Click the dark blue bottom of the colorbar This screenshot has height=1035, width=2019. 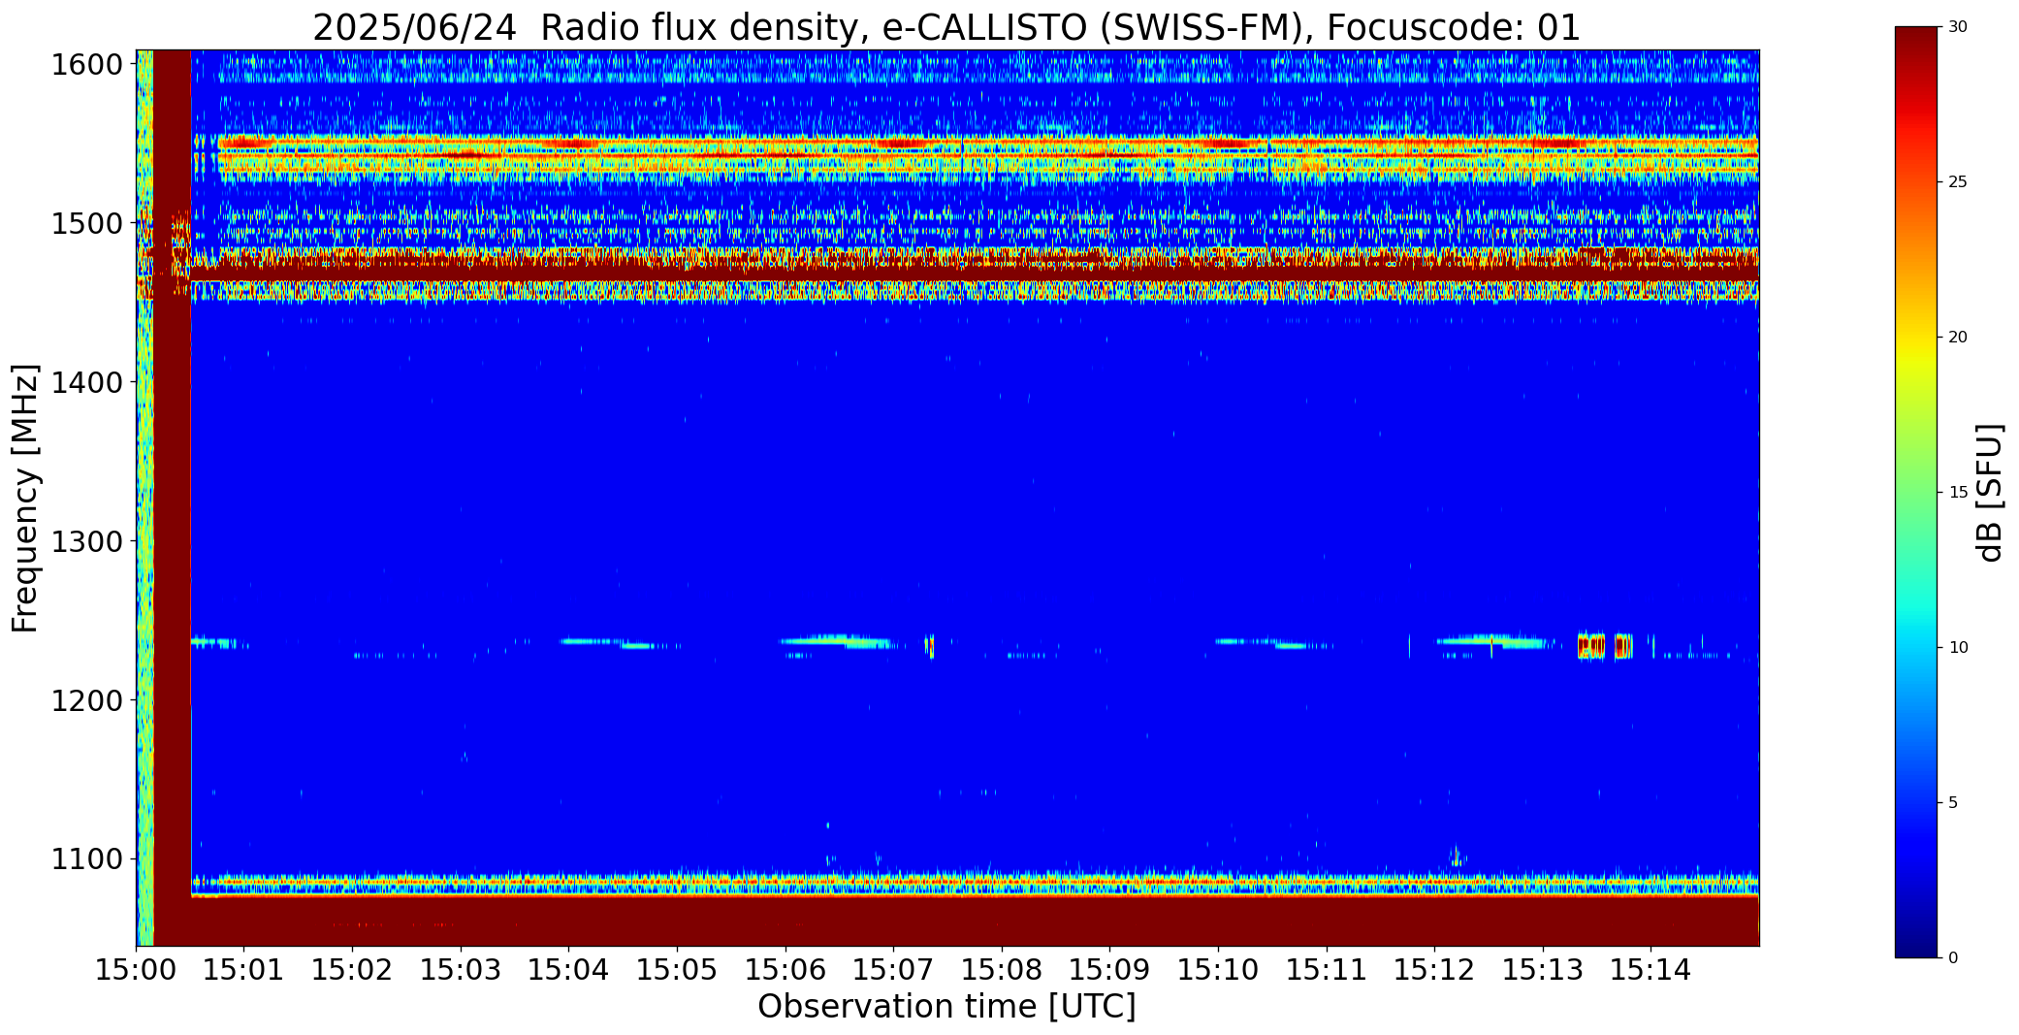[x=1916, y=941]
